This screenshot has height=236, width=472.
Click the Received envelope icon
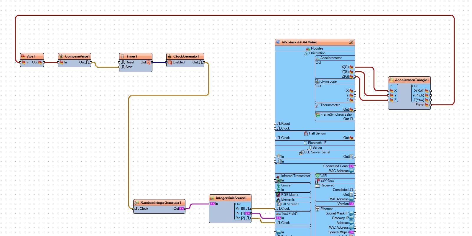click(318, 185)
